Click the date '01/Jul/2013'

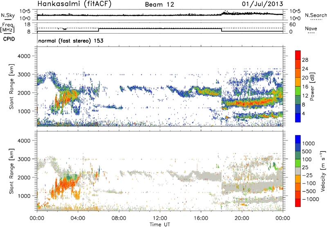coord(262,4)
